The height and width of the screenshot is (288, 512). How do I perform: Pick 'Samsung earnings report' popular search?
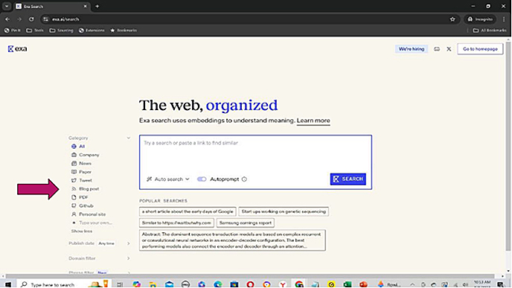(246, 223)
